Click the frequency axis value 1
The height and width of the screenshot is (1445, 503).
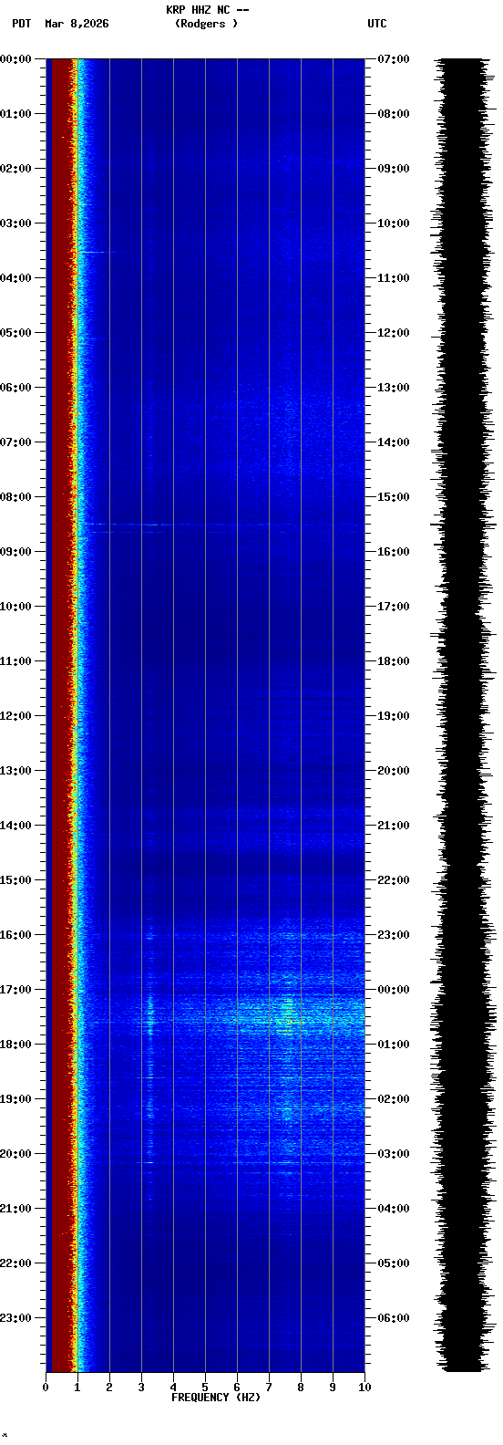(x=77, y=1388)
